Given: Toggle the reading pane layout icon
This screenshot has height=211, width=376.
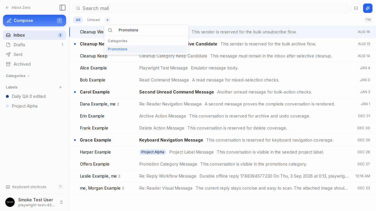Looking at the screenshot, I should point(356,8).
